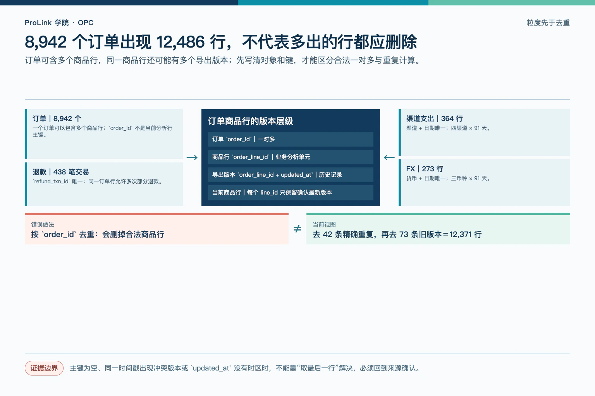
Task: Click the subtitle beginning 订单可含多个商品行
Action: 224,60
